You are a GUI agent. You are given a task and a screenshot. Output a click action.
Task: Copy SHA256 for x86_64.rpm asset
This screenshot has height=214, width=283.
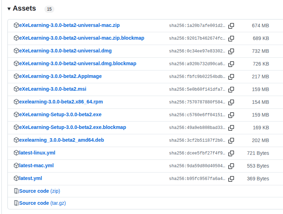pyautogui.click(x=231, y=102)
